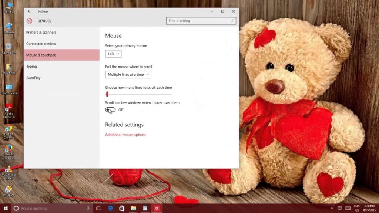Launch VLC media player from desktop

9,172
